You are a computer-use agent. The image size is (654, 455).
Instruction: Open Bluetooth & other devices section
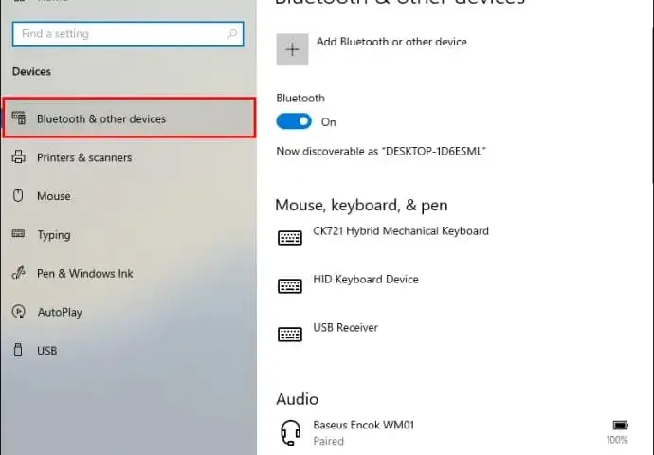pyautogui.click(x=129, y=118)
